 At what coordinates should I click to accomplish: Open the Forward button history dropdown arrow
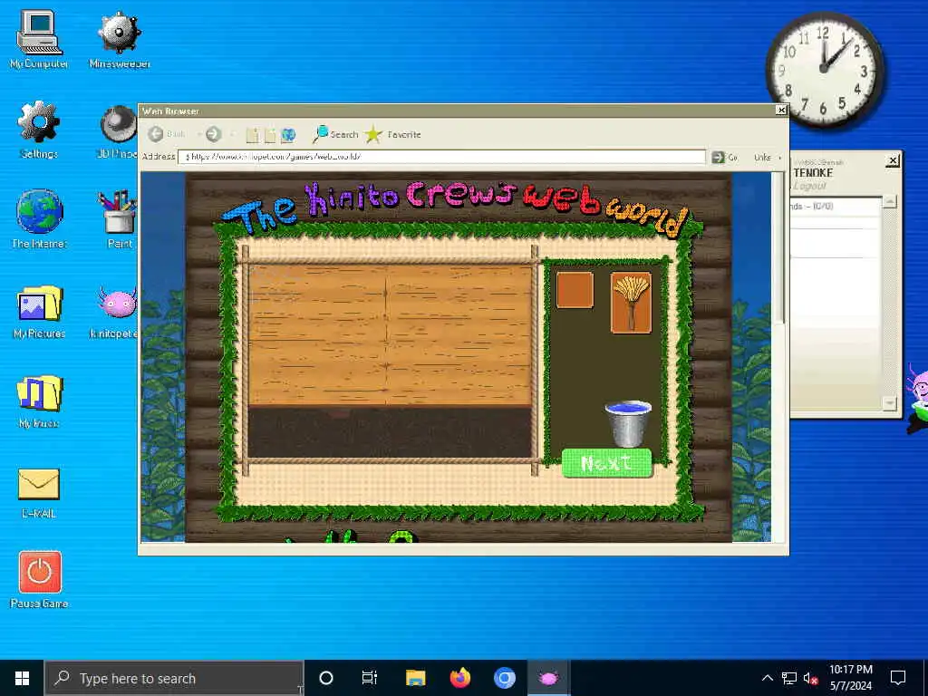(x=232, y=135)
